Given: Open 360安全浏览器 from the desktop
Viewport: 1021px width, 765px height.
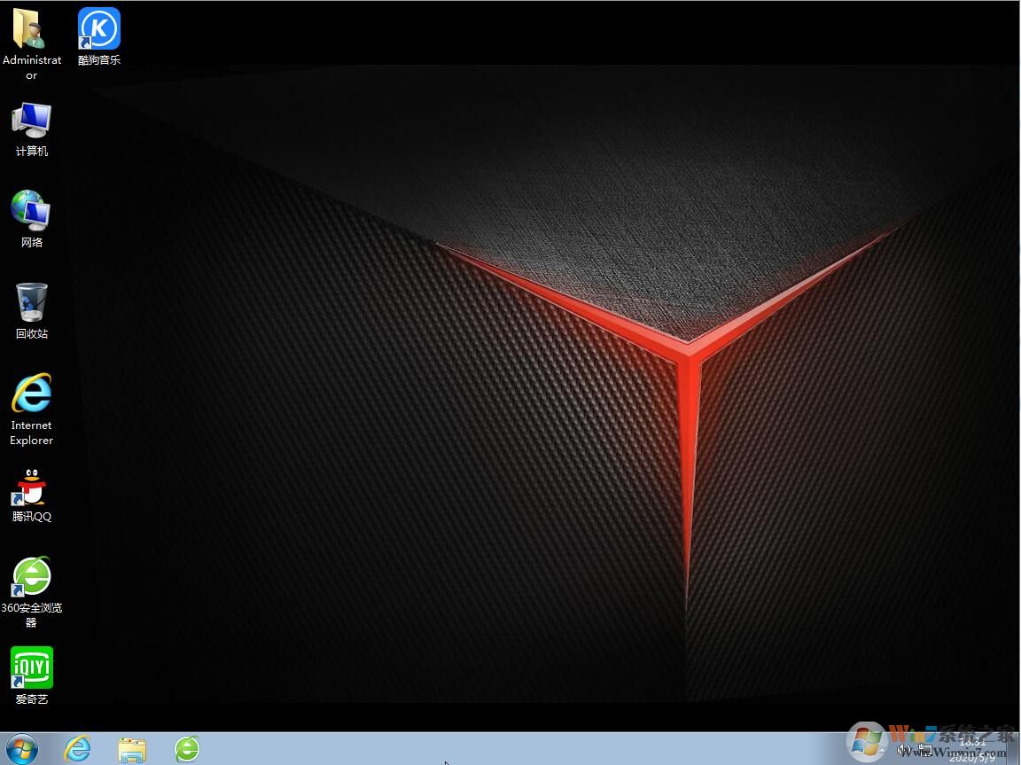Looking at the screenshot, I should (31, 576).
